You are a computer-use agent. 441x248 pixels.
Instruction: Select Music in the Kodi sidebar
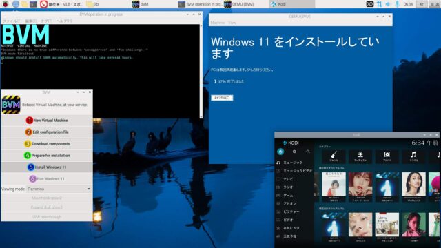click(x=294, y=163)
